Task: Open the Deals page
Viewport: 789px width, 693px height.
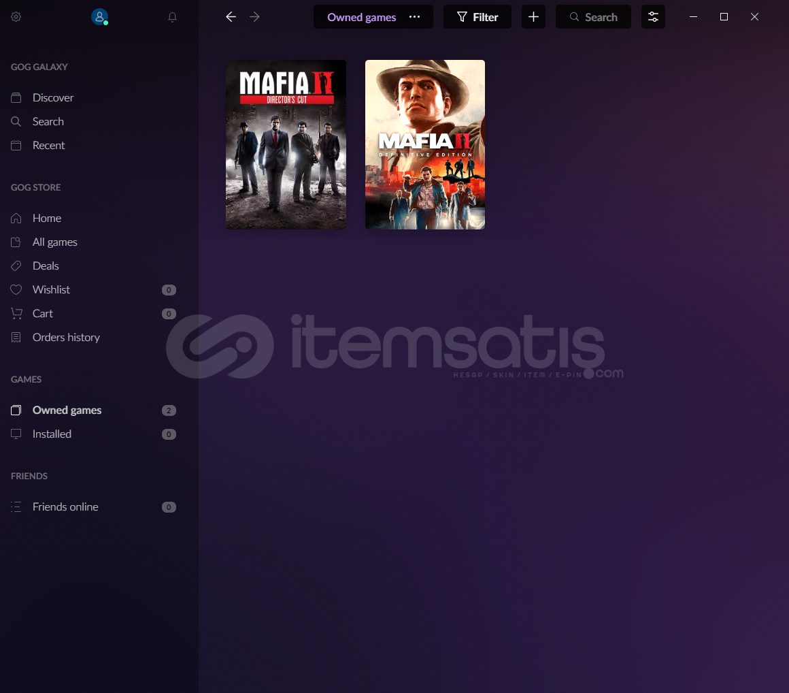Action: click(46, 266)
